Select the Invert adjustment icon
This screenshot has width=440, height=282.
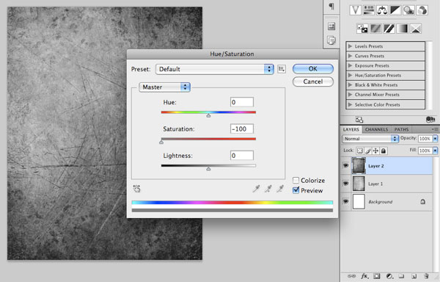(x=362, y=29)
